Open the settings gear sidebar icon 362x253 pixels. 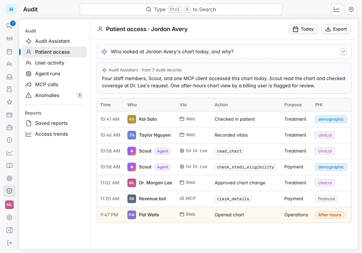9,217
